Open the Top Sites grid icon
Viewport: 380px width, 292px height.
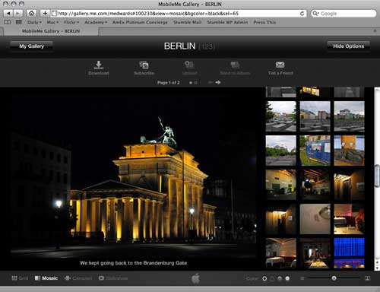click(x=19, y=22)
